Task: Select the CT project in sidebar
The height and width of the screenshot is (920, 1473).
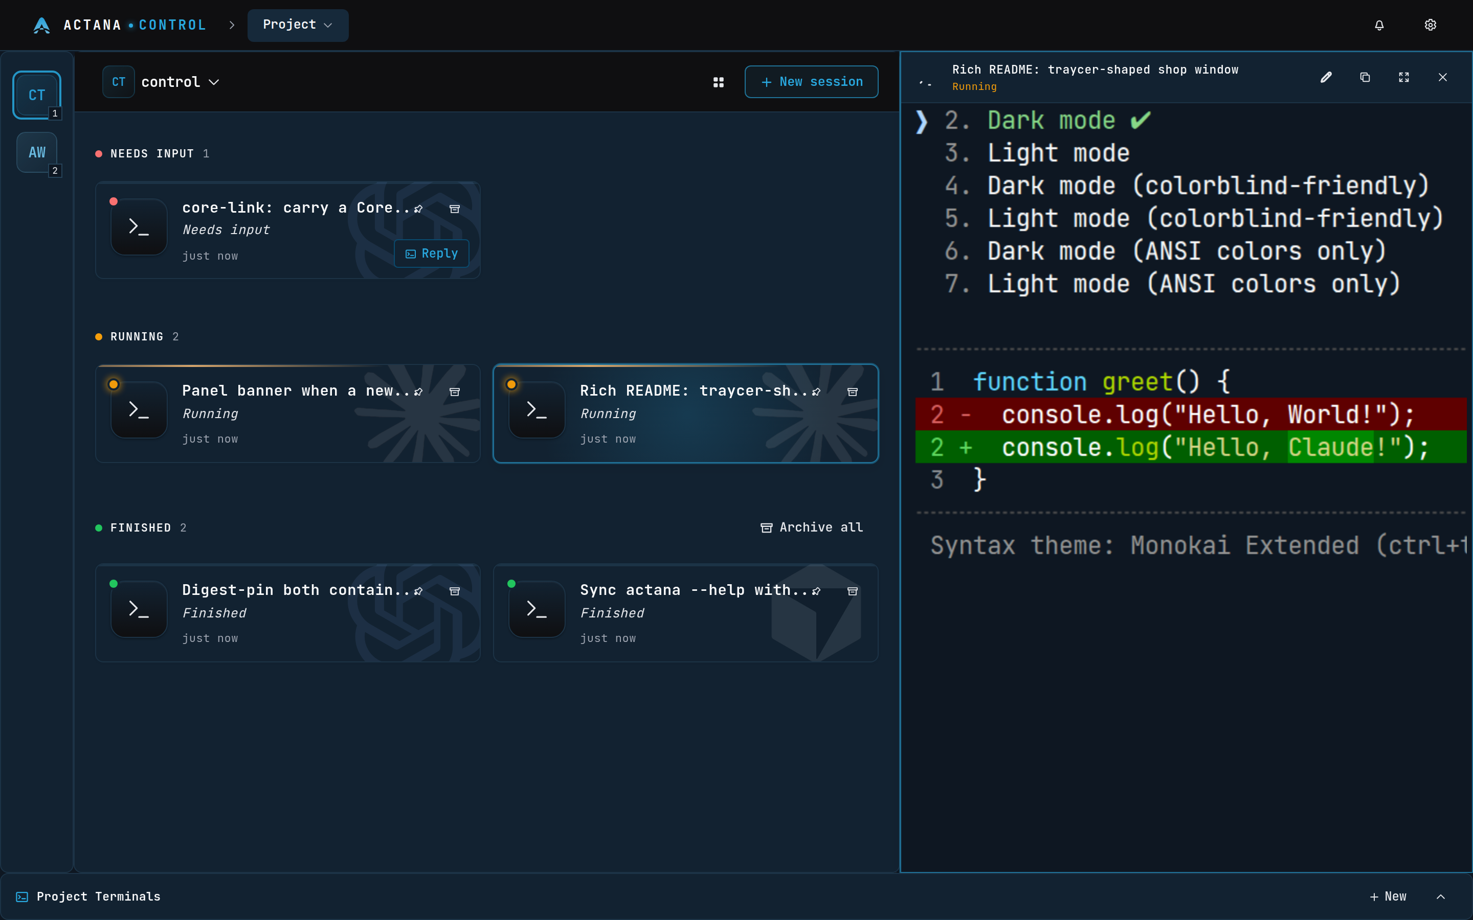Action: coord(36,95)
